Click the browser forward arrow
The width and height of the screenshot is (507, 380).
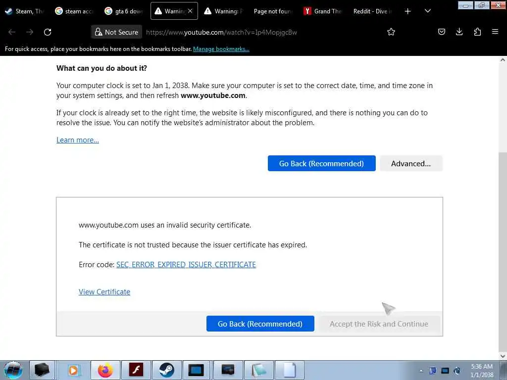coord(30,32)
